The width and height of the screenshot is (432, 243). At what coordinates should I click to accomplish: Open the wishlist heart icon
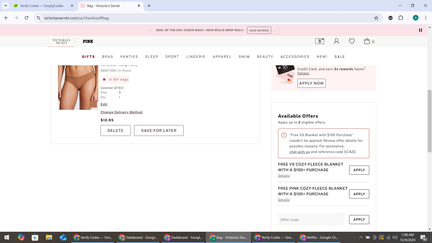pyautogui.click(x=352, y=41)
